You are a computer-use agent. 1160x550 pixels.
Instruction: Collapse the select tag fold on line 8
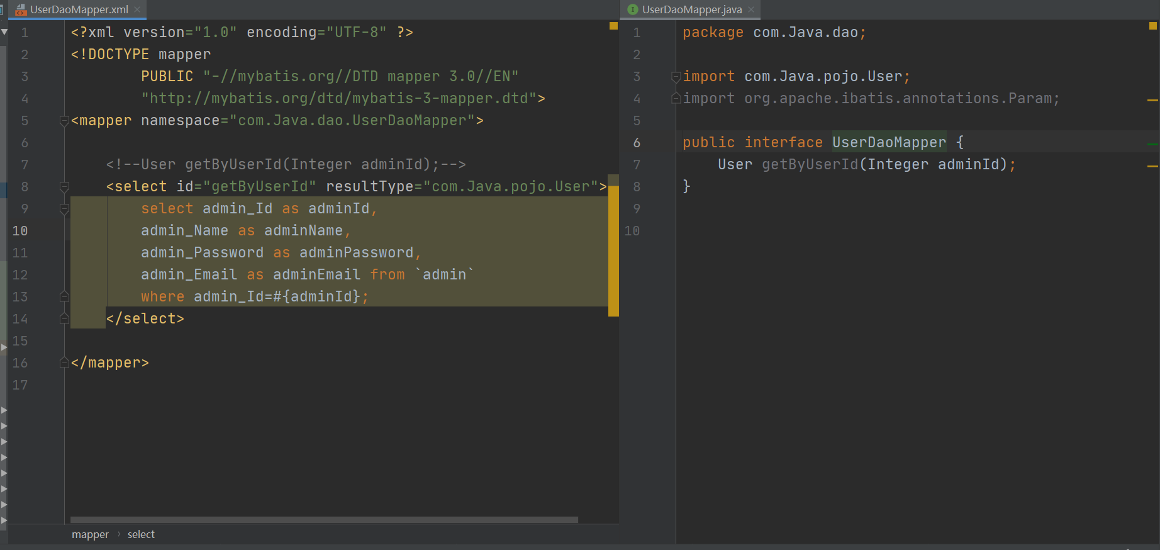point(64,186)
